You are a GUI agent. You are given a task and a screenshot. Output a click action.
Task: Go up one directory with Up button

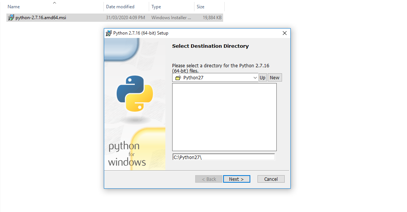click(x=262, y=78)
